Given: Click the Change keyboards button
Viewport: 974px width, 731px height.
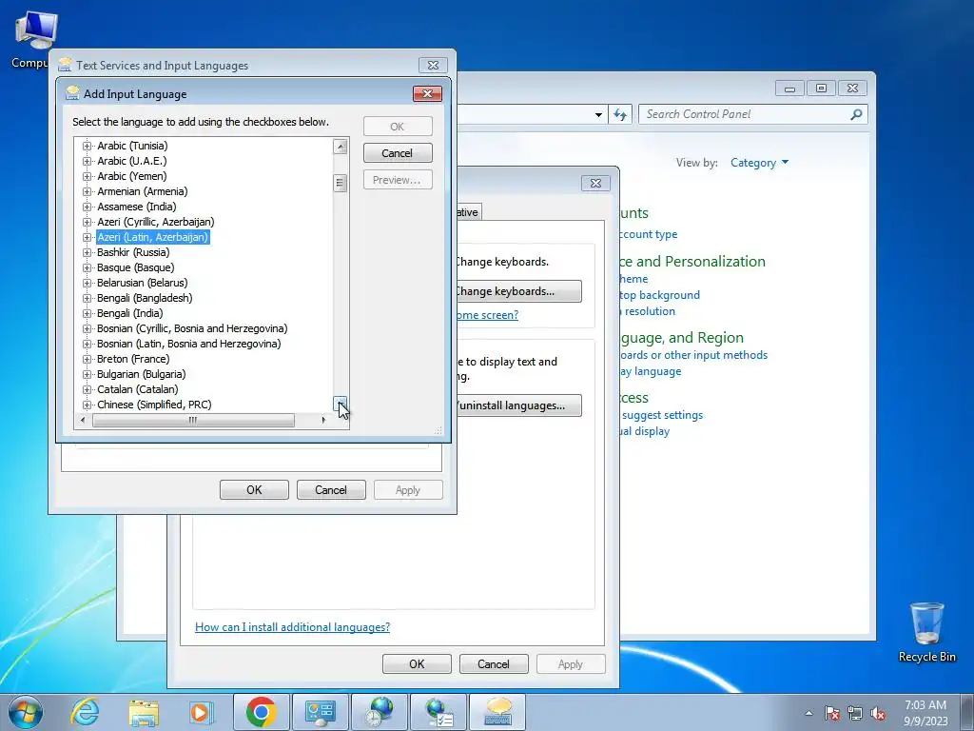Looking at the screenshot, I should [518, 291].
